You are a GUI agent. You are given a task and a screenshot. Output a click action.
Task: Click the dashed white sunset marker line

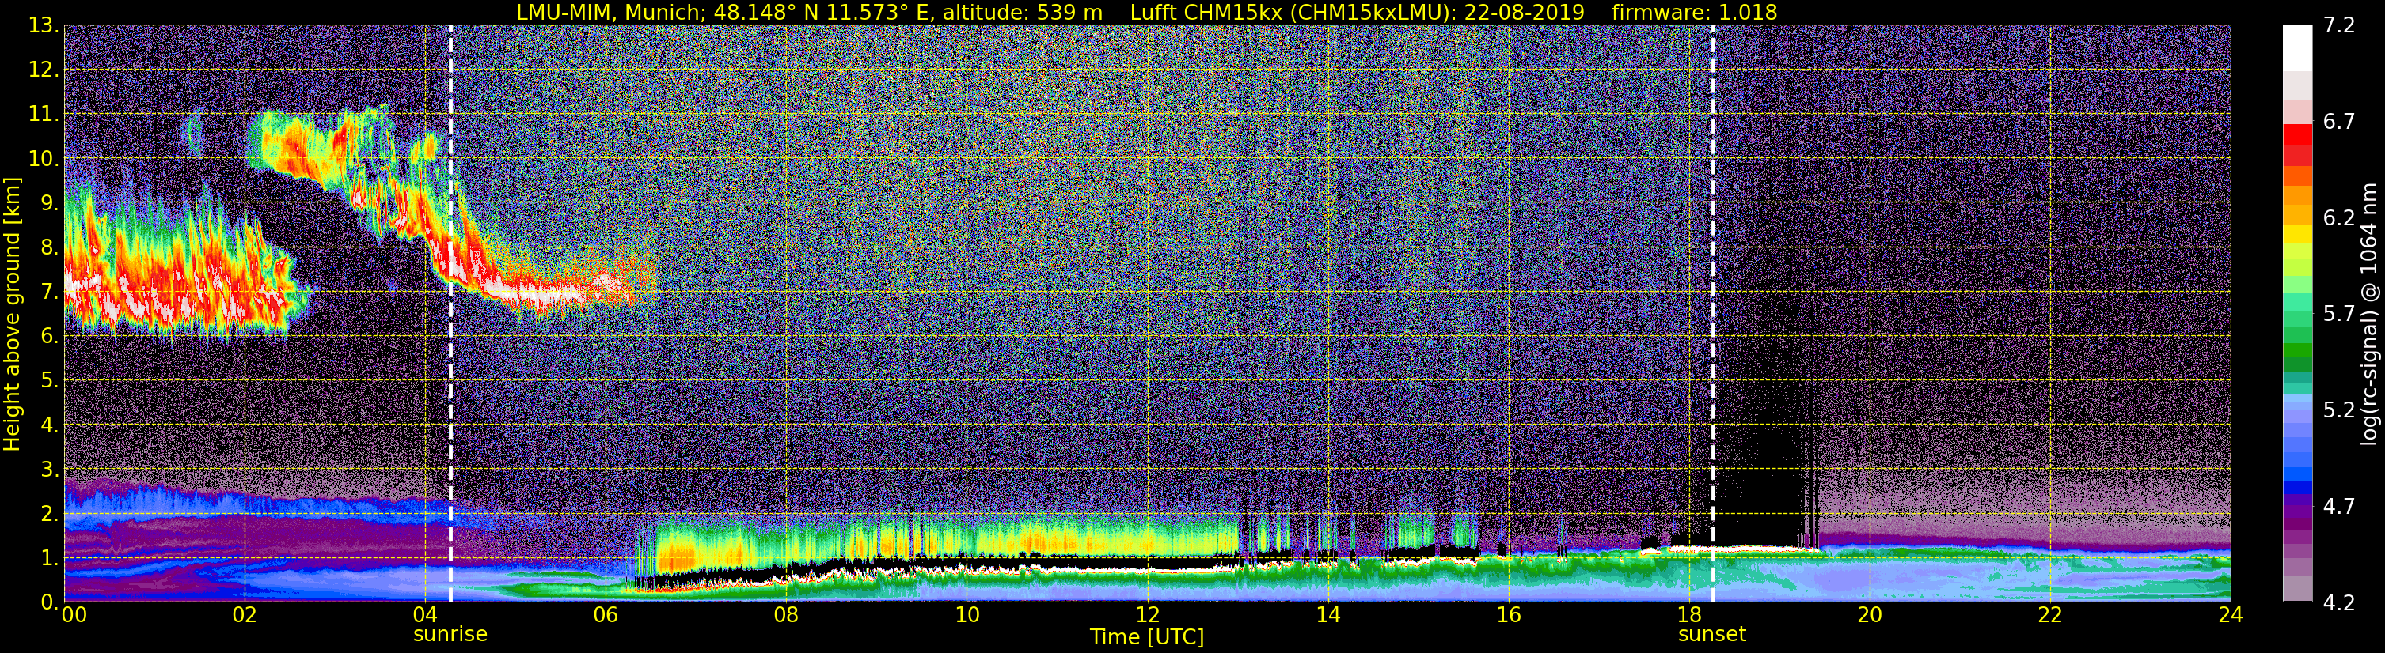pos(1713,314)
